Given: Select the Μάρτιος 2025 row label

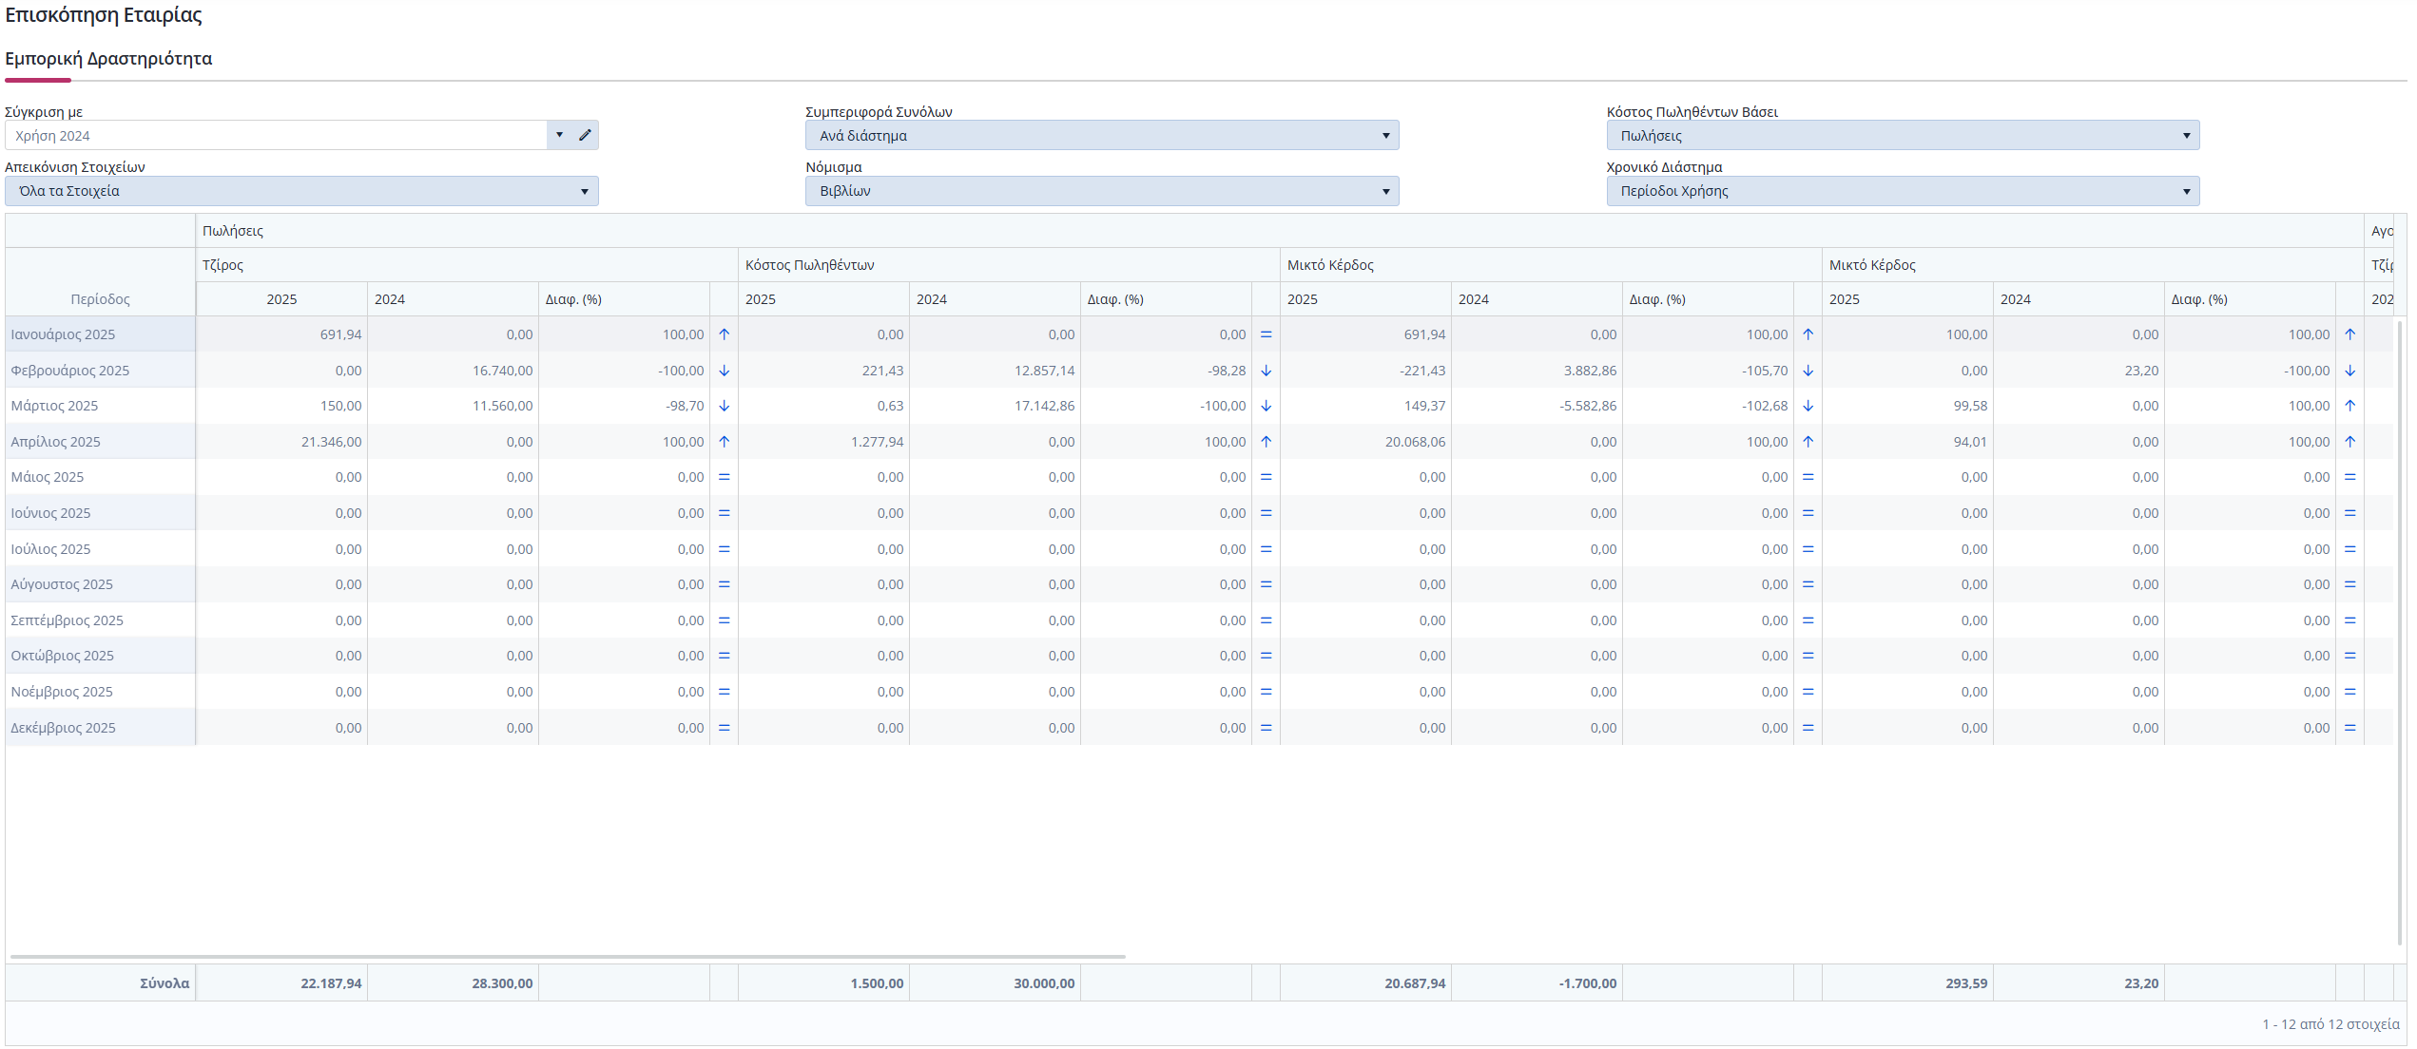Looking at the screenshot, I should pyautogui.click(x=54, y=406).
